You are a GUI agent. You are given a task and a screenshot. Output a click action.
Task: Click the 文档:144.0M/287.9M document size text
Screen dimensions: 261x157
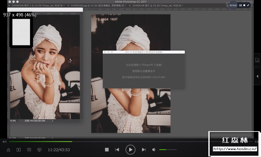[x=35, y=121]
